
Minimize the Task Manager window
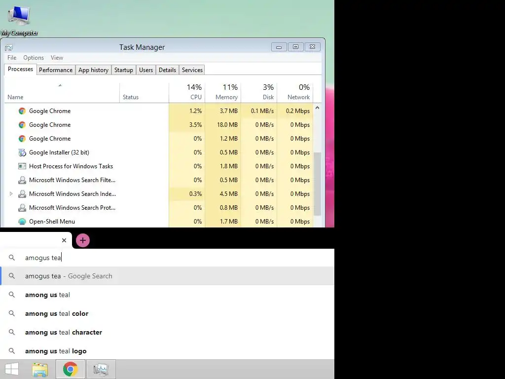279,47
